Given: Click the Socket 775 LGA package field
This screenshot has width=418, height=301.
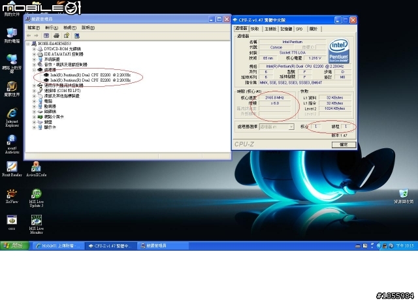Looking at the screenshot, I should pos(293,52).
